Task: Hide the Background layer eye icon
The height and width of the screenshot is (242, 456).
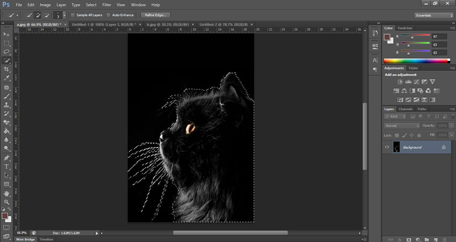Action: (x=387, y=147)
